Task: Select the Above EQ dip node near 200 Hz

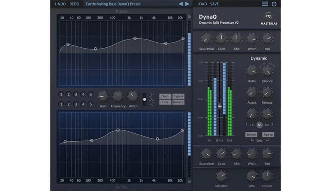Action: click(x=95, y=49)
